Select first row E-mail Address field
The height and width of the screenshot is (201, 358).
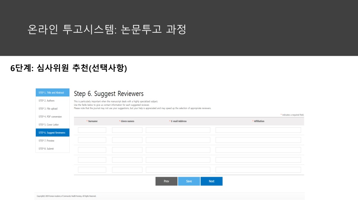pos(178,130)
